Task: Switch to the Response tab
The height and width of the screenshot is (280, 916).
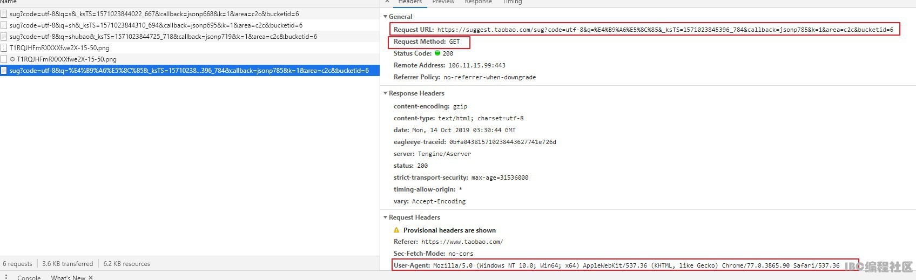Action: pyautogui.click(x=479, y=2)
